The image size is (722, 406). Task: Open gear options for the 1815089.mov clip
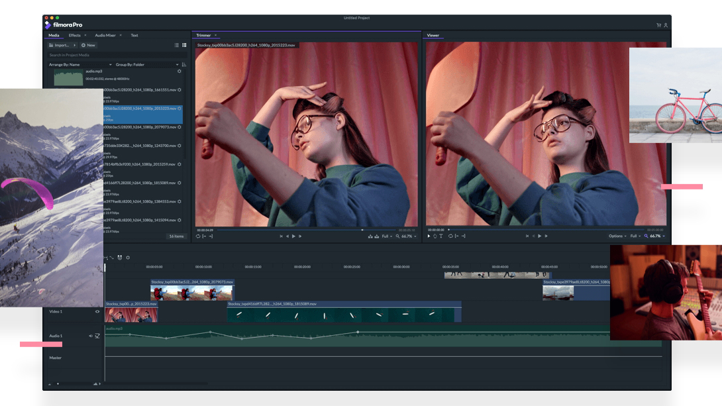(x=179, y=183)
